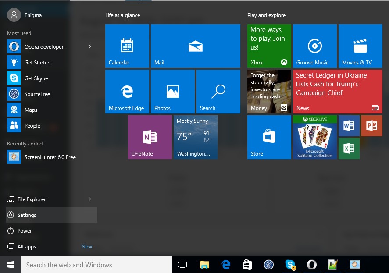389x273 pixels.
Task: Open the Washington weather tile
Action: click(196, 137)
